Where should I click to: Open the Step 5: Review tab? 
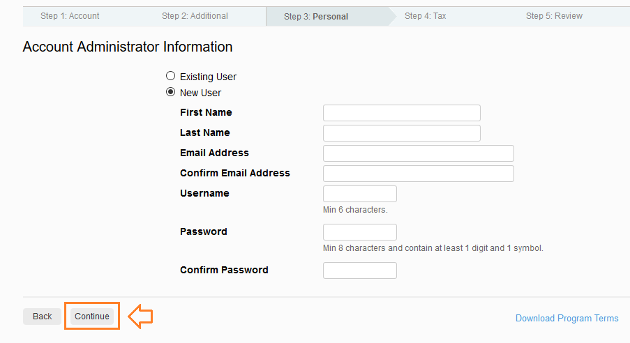tap(554, 16)
